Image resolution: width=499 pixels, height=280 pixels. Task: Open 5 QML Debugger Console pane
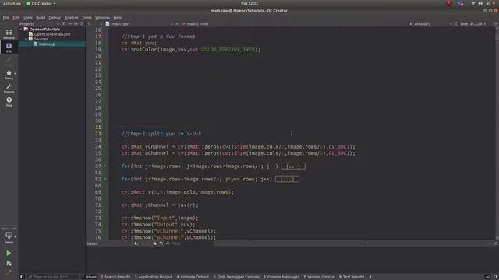[236, 277]
